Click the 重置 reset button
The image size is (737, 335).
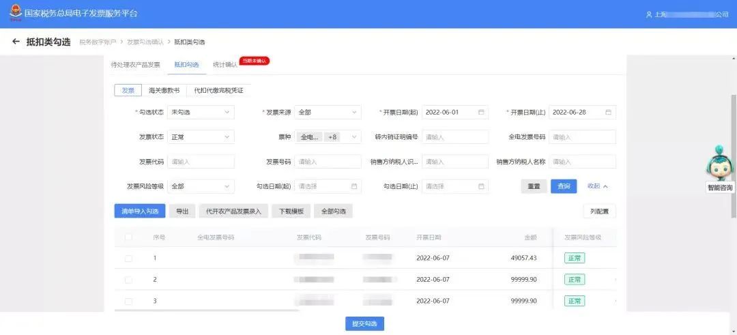534,186
